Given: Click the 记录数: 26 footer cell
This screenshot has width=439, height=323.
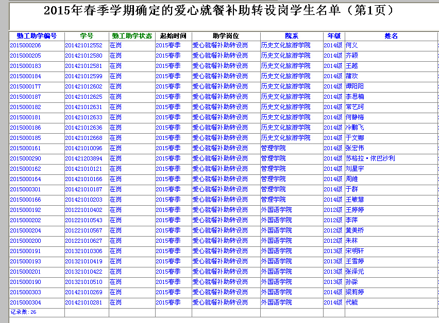Looking at the screenshot, I should click(24, 312).
